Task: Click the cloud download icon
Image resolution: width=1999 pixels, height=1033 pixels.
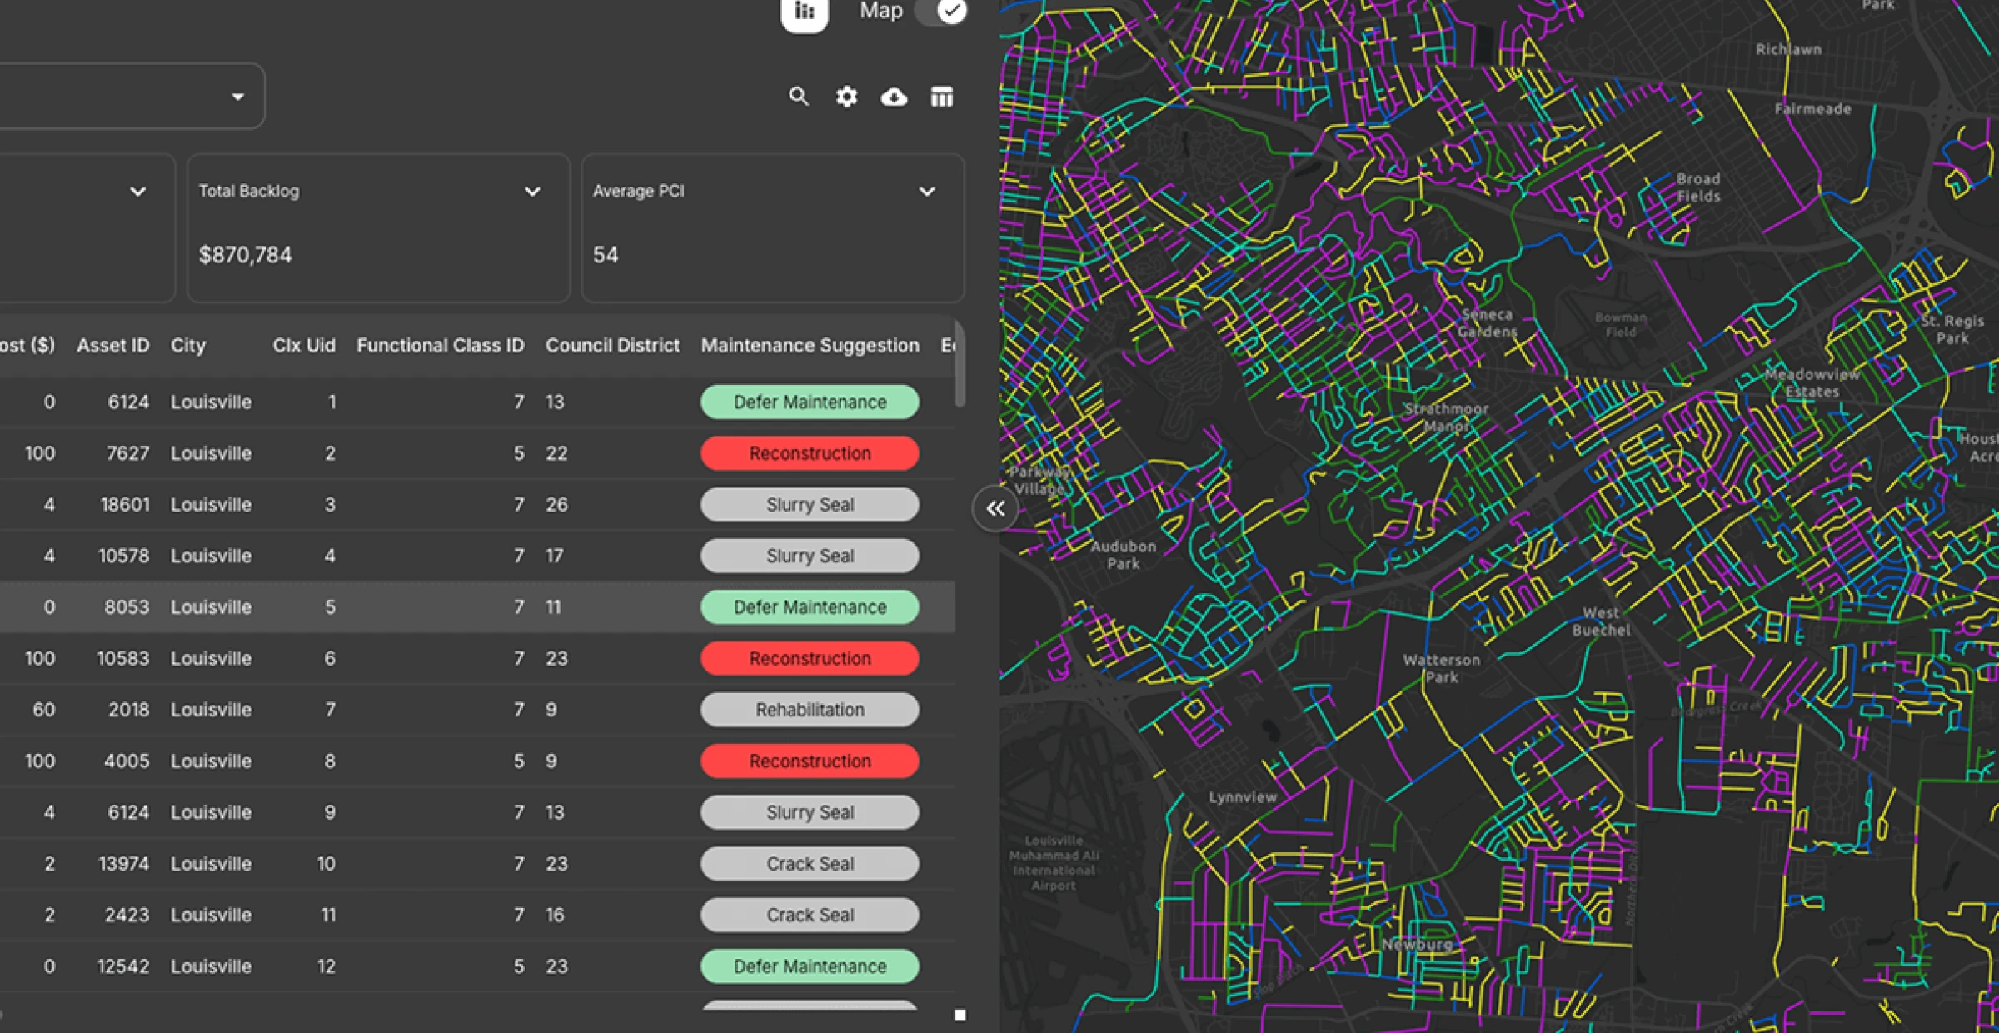Action: tap(894, 97)
